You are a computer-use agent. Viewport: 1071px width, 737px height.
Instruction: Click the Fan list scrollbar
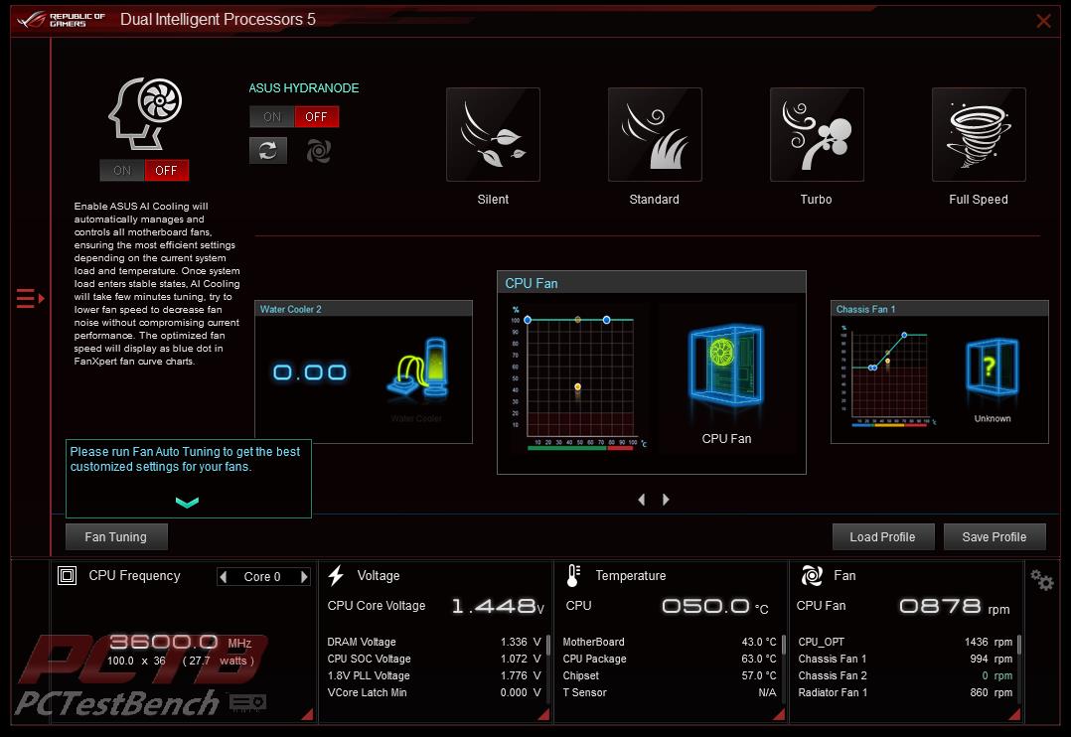click(x=1019, y=645)
